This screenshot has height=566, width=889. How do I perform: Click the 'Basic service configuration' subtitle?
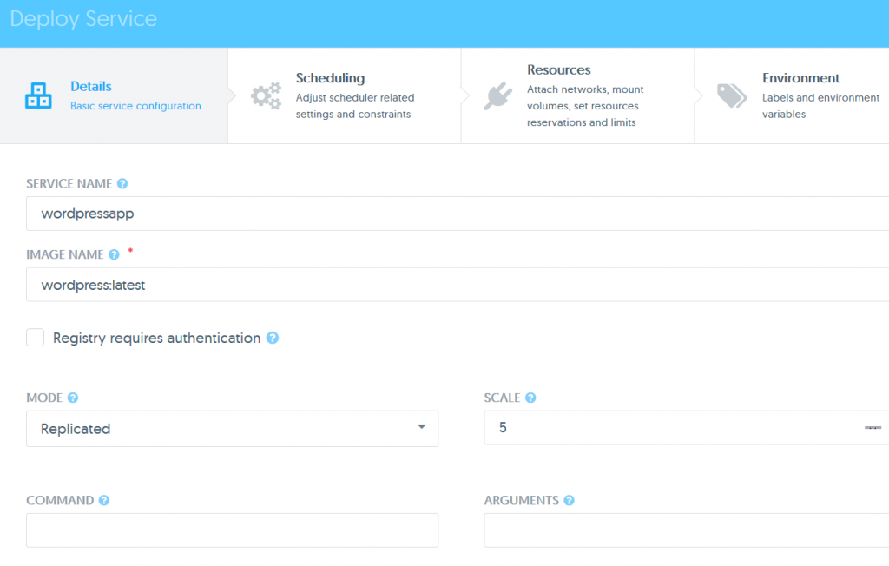[x=135, y=106]
